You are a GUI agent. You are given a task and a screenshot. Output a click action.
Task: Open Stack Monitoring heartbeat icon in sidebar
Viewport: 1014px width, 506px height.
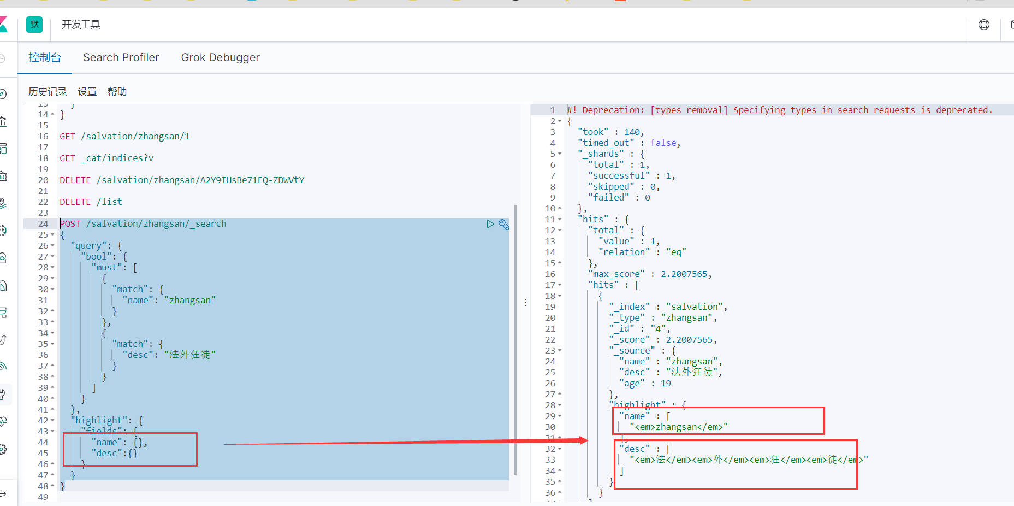[3, 421]
